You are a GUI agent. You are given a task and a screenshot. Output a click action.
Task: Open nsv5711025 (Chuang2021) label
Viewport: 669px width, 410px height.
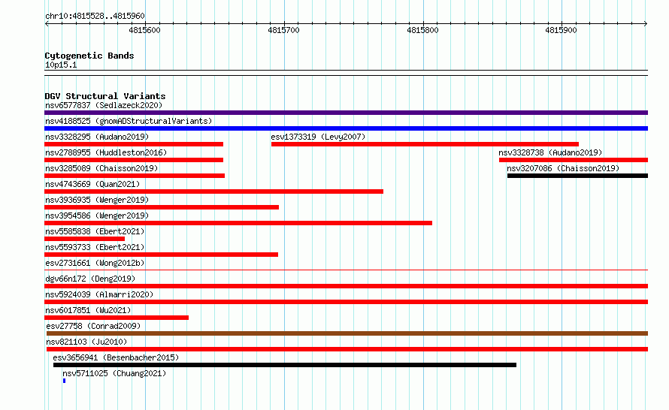(x=114, y=373)
